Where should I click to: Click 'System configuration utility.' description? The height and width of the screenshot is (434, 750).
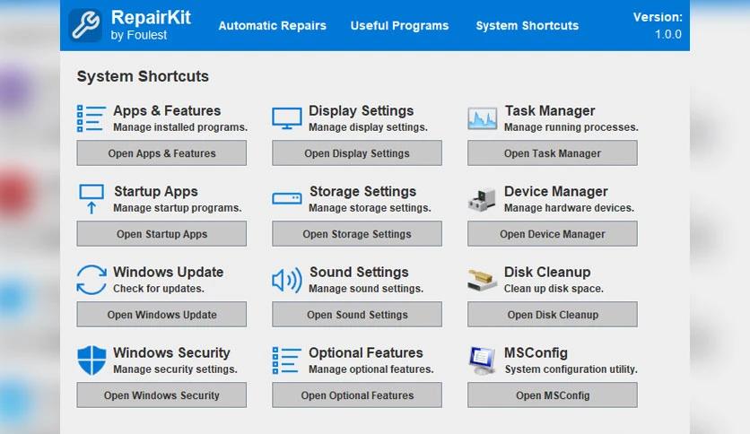(x=571, y=370)
